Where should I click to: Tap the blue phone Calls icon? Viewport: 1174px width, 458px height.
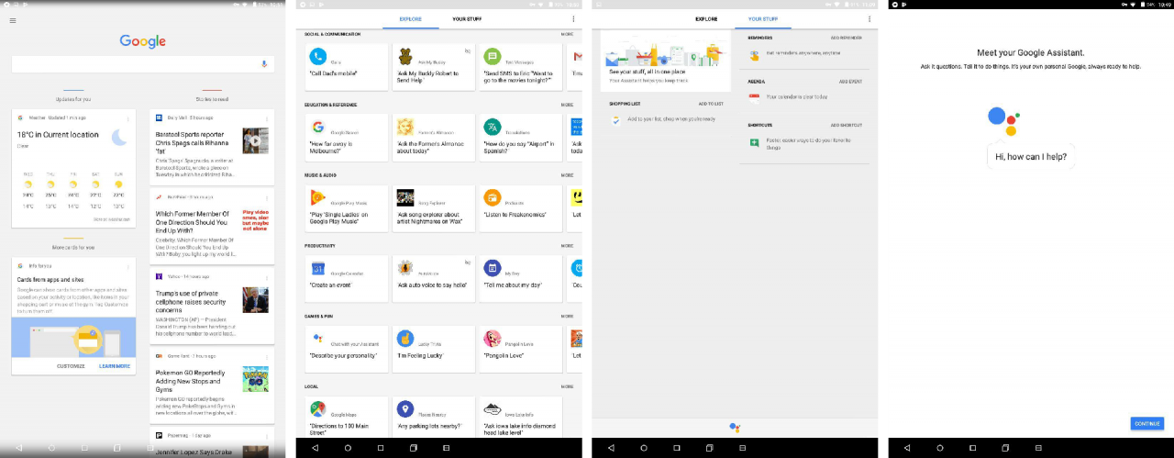pyautogui.click(x=318, y=56)
